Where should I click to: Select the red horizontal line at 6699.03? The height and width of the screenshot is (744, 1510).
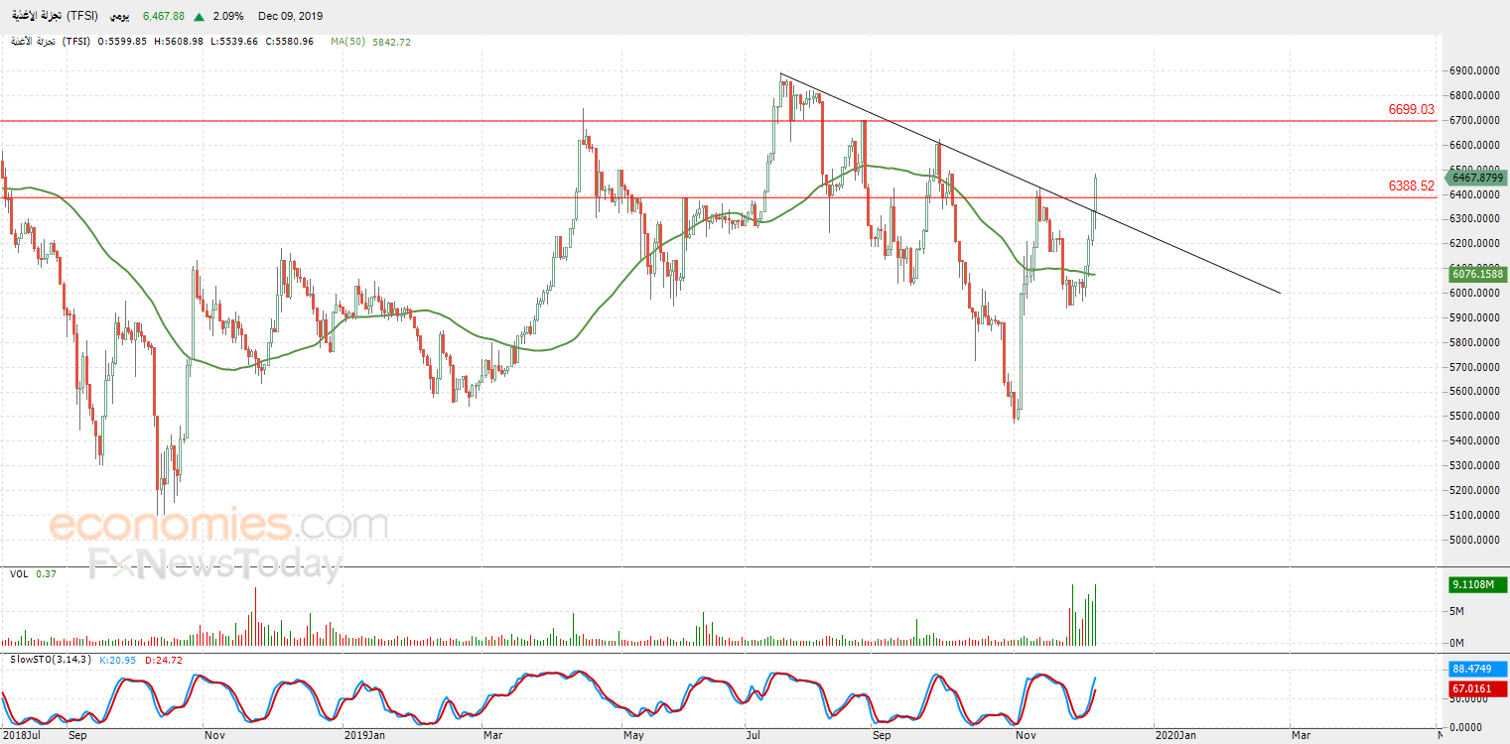pyautogui.click(x=719, y=121)
